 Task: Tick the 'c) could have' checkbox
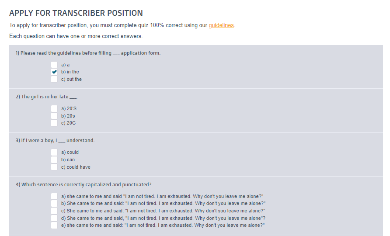[x=54, y=167]
